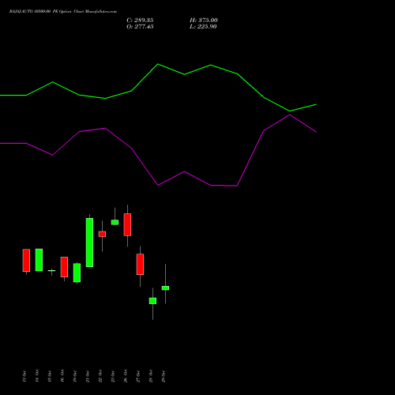Click the green candle above 19 Oct
Viewport: 395px width, 395px height.
[x=77, y=273]
